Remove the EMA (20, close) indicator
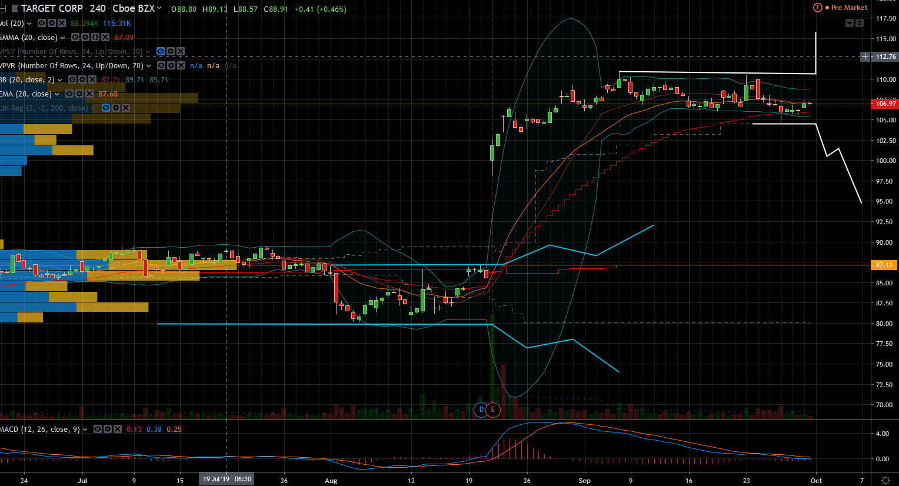This screenshot has width=899, height=486. [89, 94]
